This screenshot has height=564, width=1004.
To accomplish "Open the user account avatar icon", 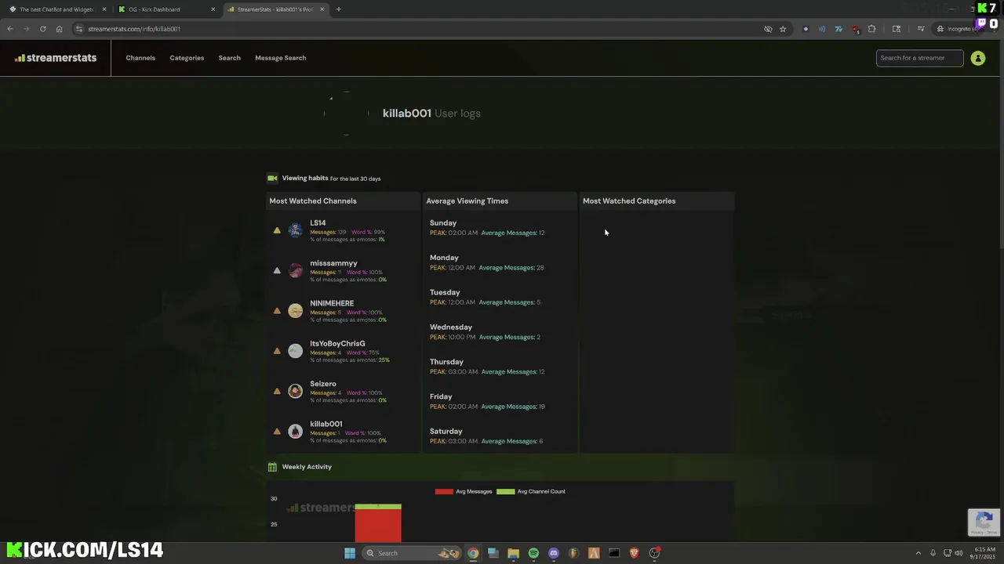I will coord(977,58).
